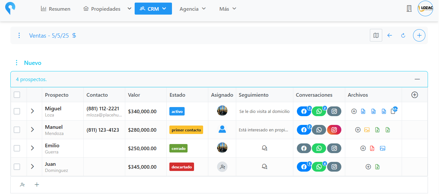Refresh the Ventas prospect list
439x194 pixels.
(x=403, y=35)
